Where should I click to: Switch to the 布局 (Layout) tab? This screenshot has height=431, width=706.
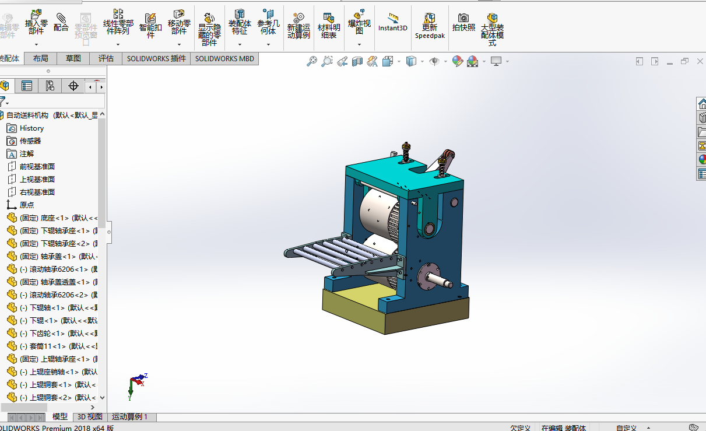coord(41,58)
